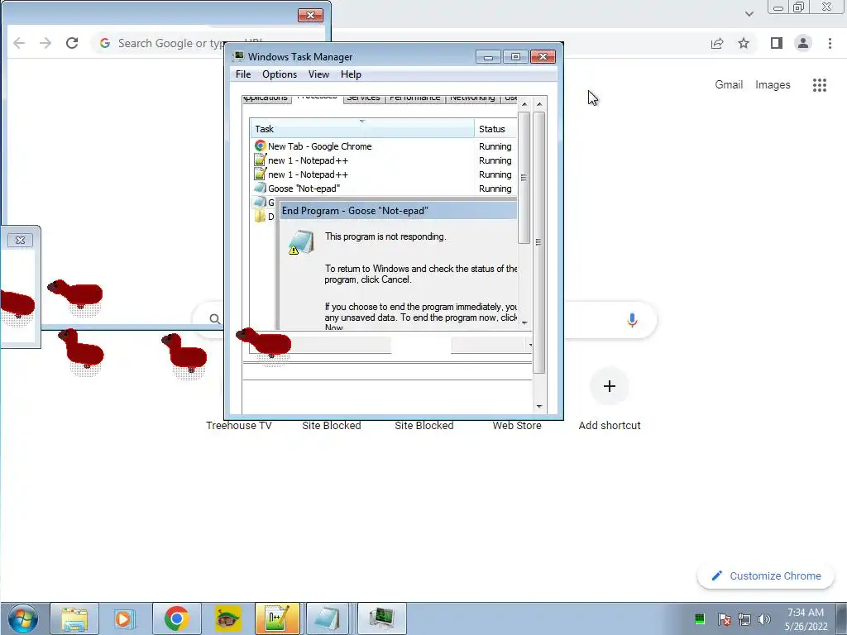The height and width of the screenshot is (635, 847).
Task: Switch to the Processes tab
Action: [317, 98]
